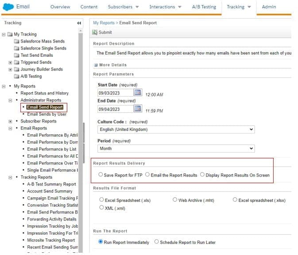
Task: Open Email Sends by User report
Action: coord(46,114)
